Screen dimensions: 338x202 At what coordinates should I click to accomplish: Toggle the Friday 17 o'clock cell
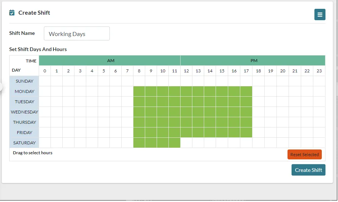(246, 132)
